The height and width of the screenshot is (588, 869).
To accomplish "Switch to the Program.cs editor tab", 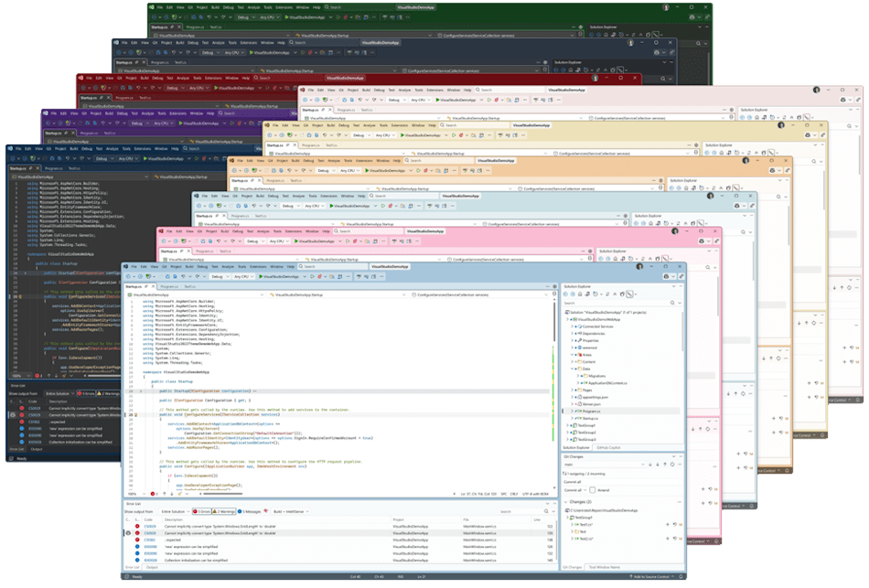I will tap(173, 285).
